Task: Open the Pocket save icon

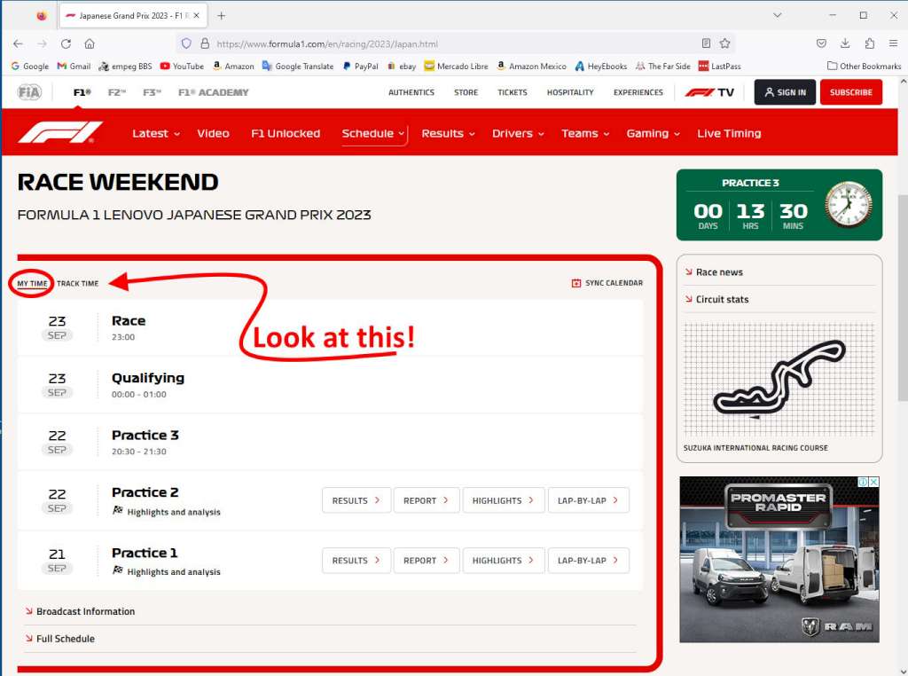Action: tap(821, 43)
